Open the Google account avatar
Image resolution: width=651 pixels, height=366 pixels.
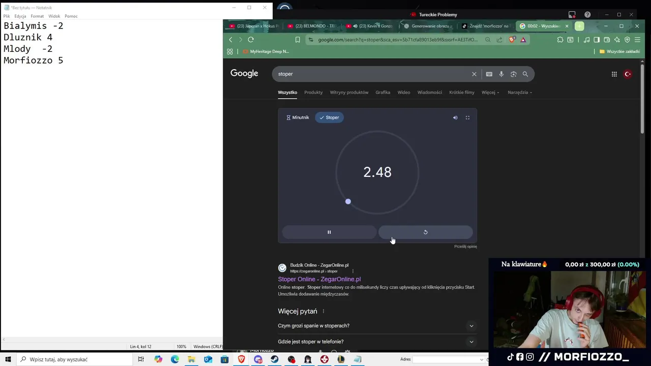tap(628, 74)
